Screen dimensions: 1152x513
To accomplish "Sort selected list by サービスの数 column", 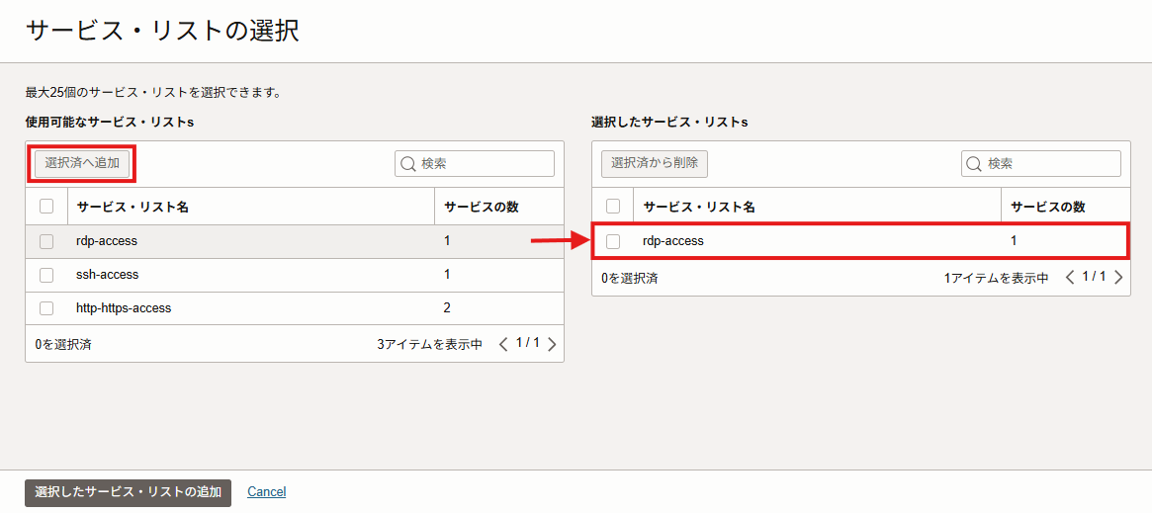I will tap(1047, 208).
